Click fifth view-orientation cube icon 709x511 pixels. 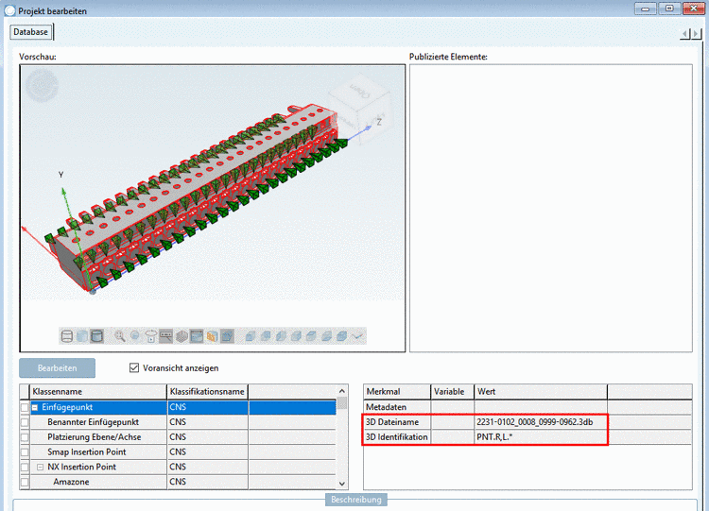311,336
